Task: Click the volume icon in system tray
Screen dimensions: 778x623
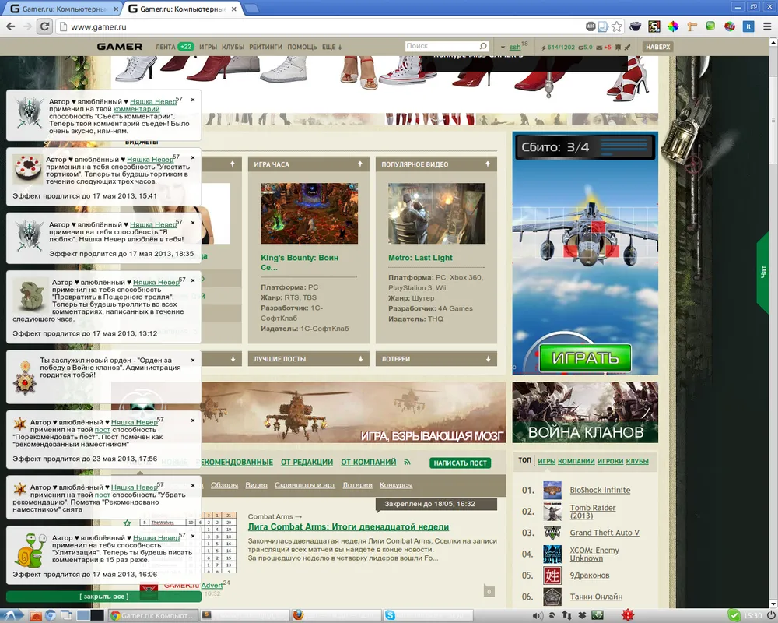Action: coord(538,615)
